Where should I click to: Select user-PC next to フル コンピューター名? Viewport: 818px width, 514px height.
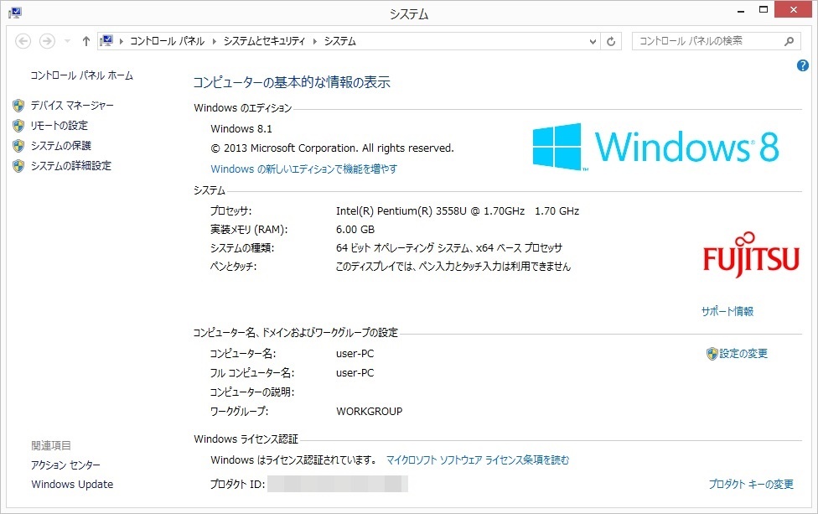355,373
